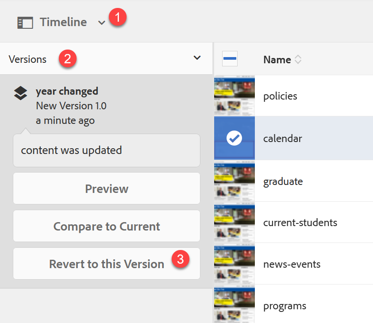Click Compare to Current button

(107, 226)
